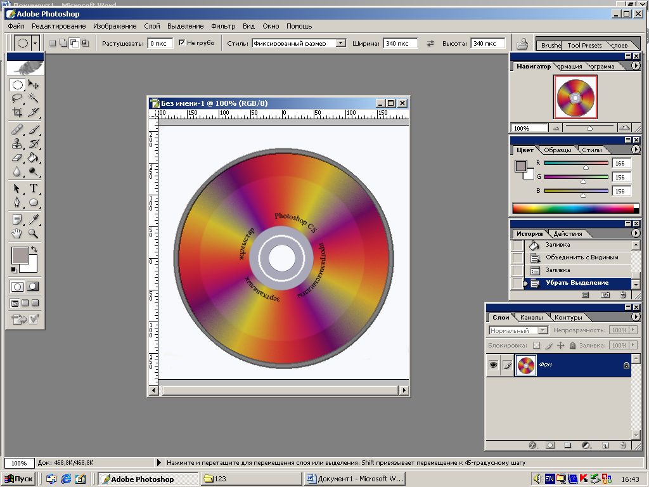Choose Intersect with selection mode button
The height and width of the screenshot is (487, 649).
[x=85, y=43]
